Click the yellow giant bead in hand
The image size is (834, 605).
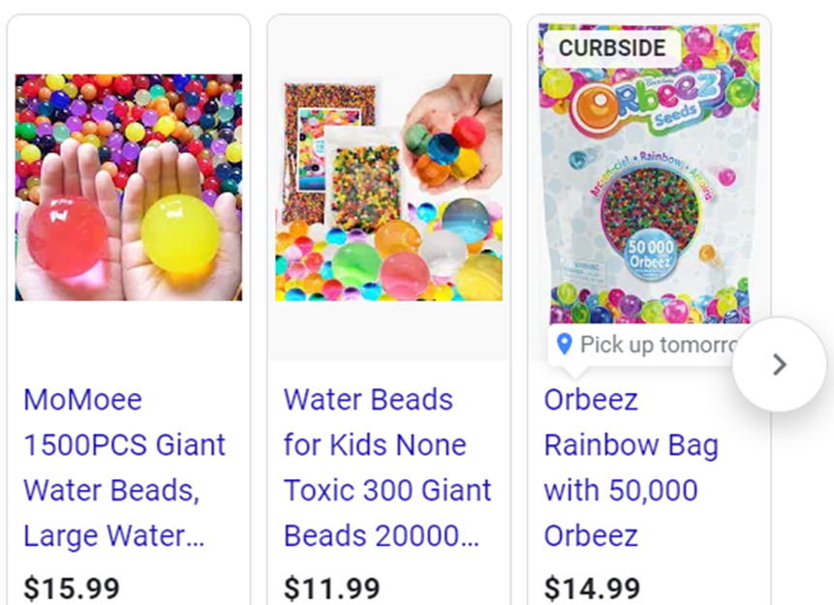[x=180, y=233]
